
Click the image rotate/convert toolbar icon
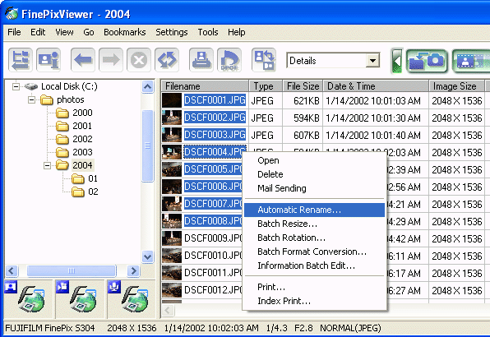(264, 59)
